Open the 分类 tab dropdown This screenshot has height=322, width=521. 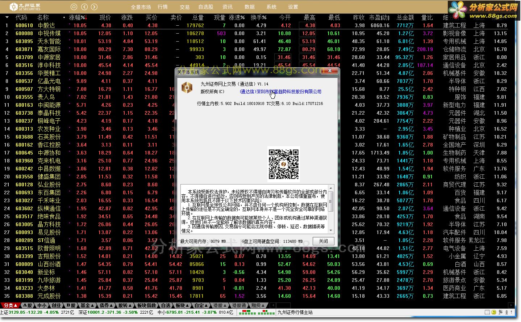10,305
